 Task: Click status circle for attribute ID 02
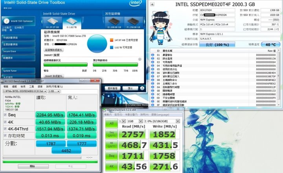point(153,58)
